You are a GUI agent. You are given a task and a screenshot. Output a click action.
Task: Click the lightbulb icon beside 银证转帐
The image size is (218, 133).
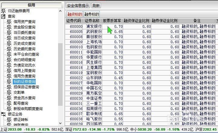coord(9,119)
